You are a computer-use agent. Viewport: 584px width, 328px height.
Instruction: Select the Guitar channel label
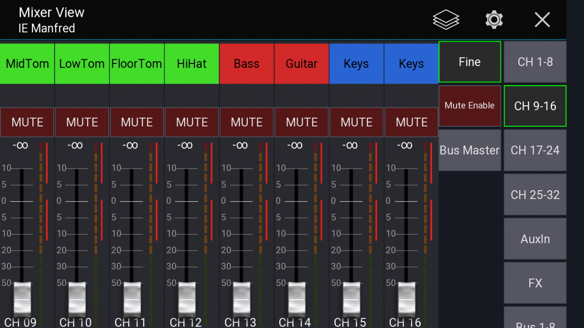point(302,64)
